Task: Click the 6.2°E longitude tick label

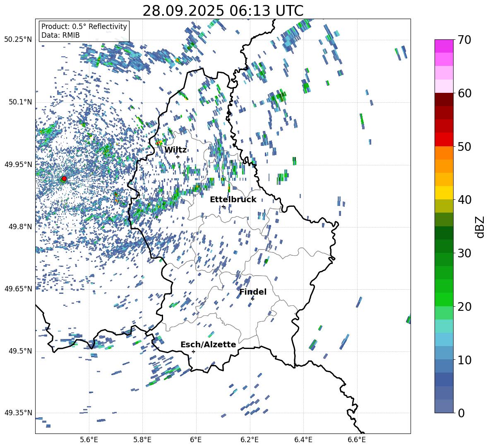Action: (250, 439)
